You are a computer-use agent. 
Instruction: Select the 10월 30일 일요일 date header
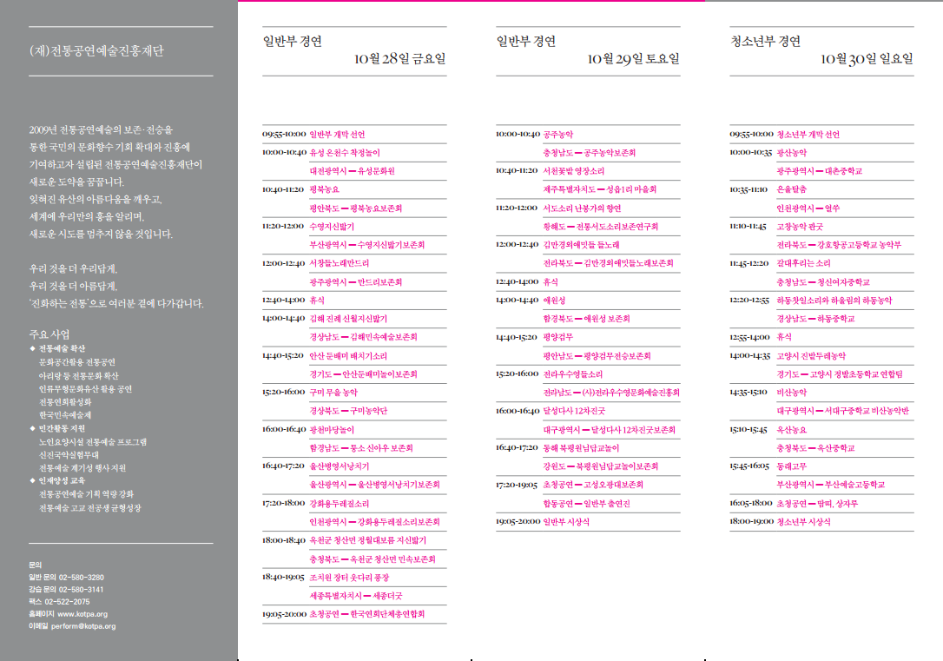pos(867,60)
